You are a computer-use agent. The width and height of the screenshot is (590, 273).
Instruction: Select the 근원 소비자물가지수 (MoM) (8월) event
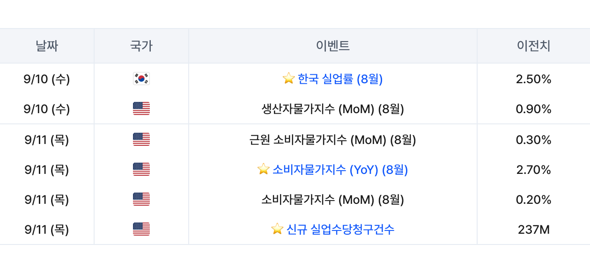333,140
